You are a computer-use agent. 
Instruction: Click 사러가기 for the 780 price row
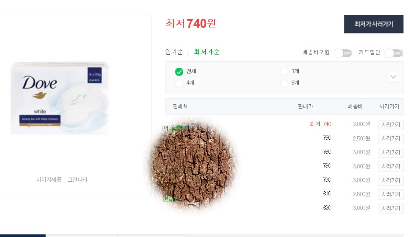(391, 166)
